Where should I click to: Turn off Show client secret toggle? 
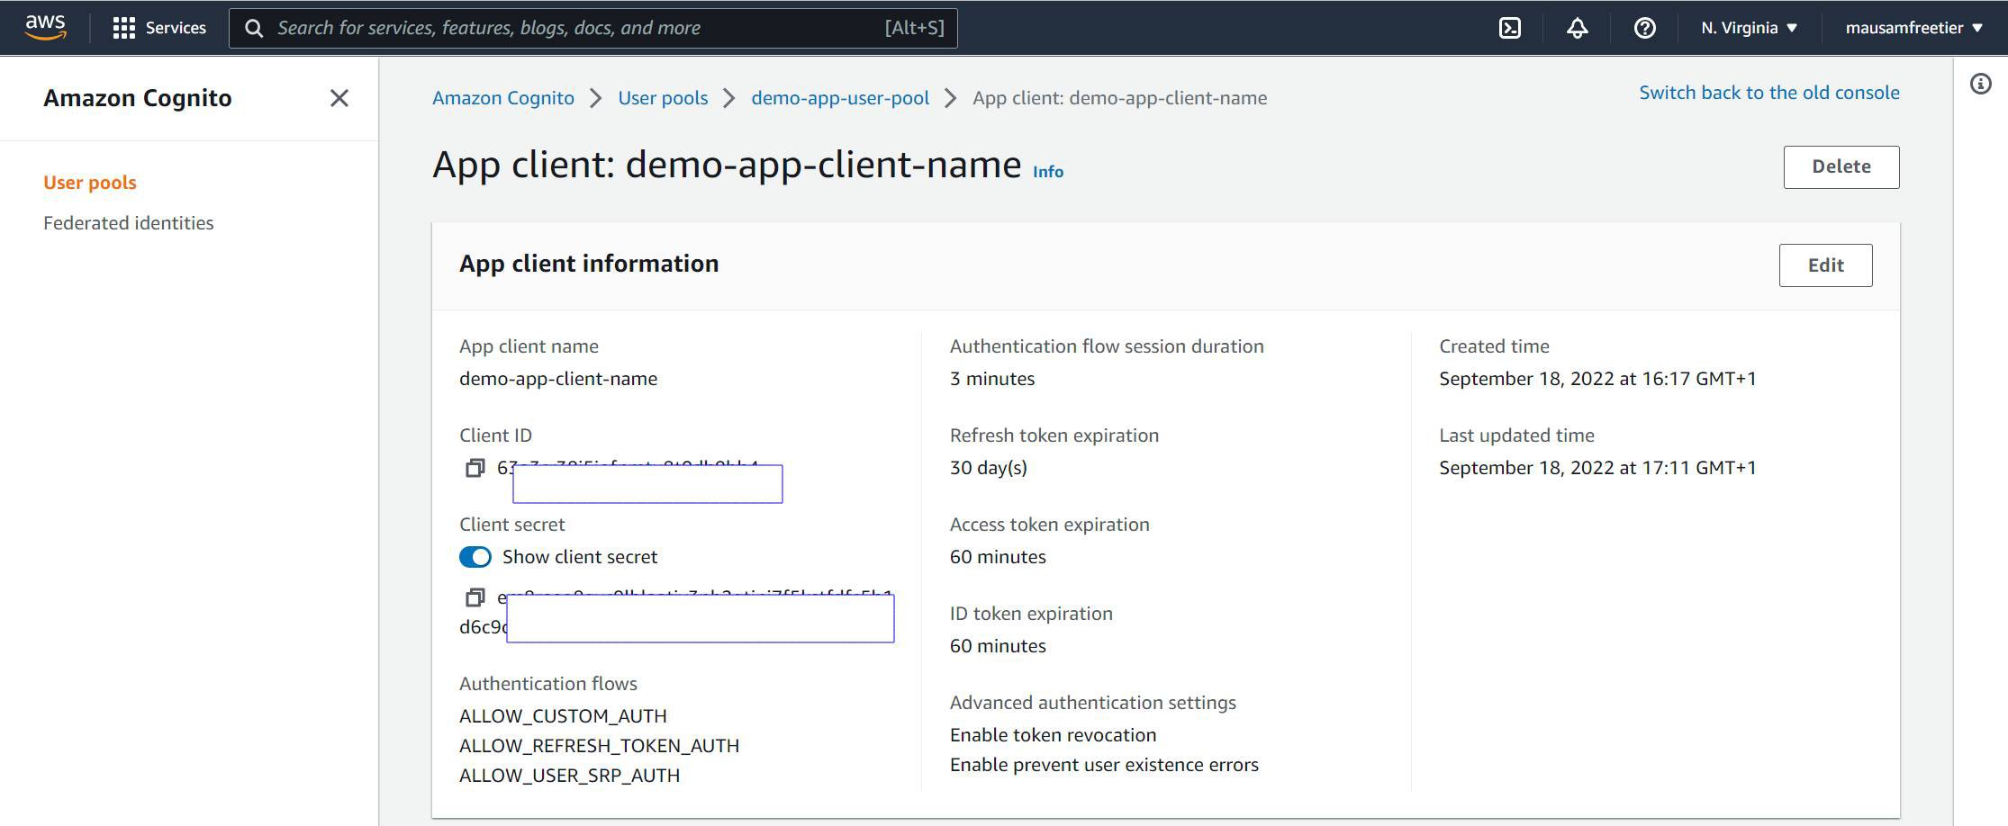pos(475,557)
